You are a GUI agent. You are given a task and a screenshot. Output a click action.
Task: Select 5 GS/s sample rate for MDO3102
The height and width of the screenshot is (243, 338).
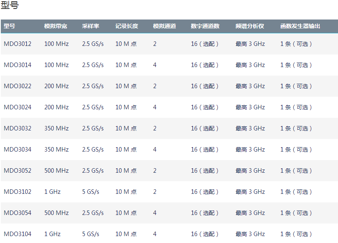coord(91,192)
